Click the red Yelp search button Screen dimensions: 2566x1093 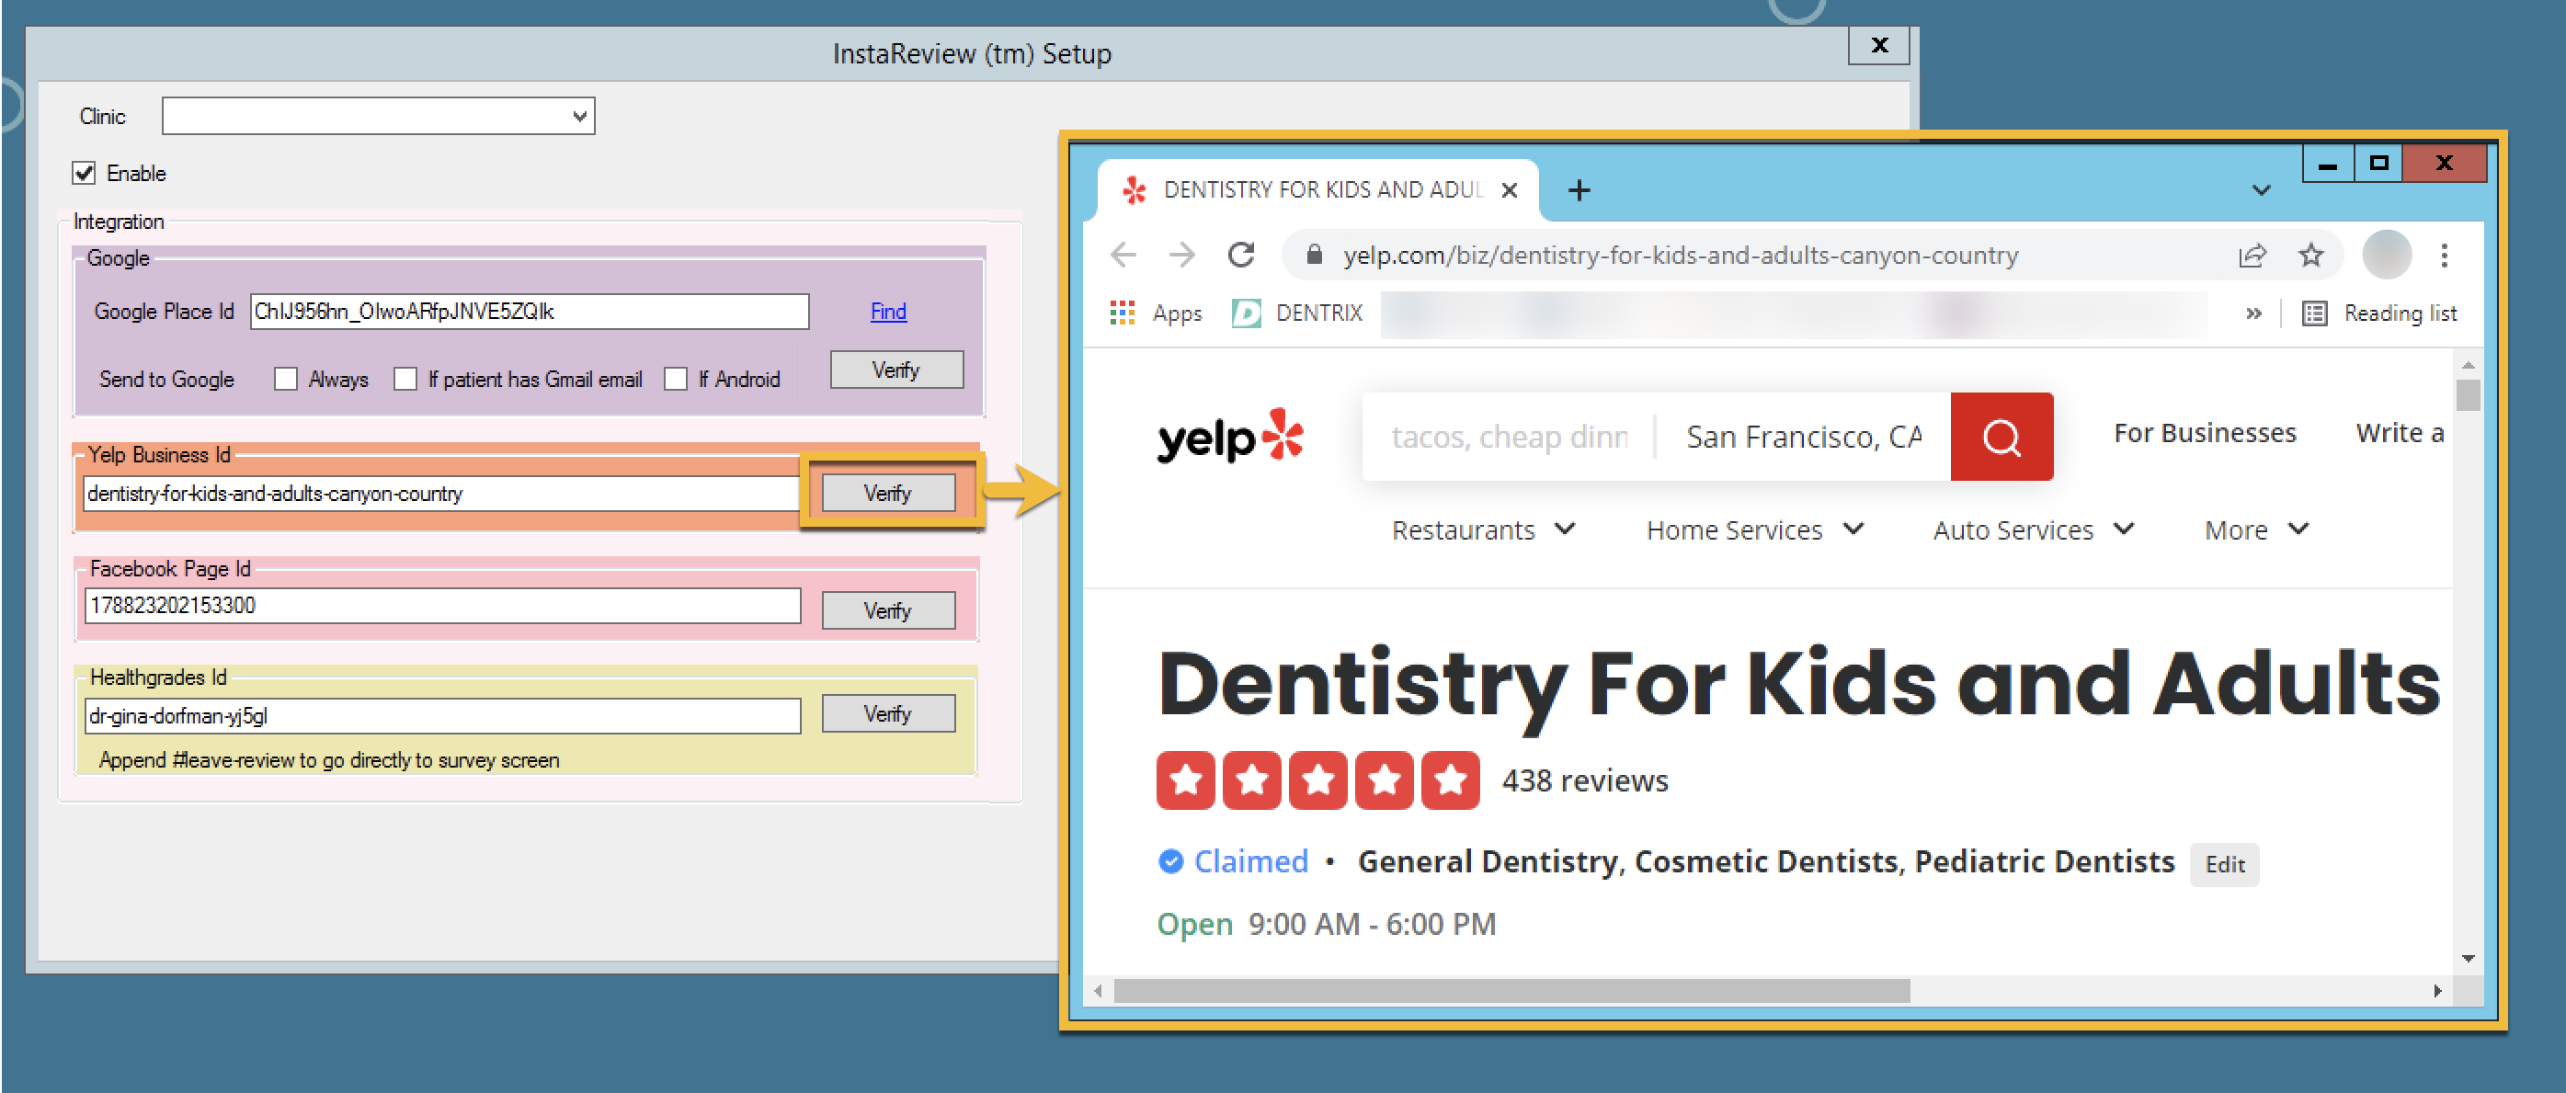(x=2001, y=437)
